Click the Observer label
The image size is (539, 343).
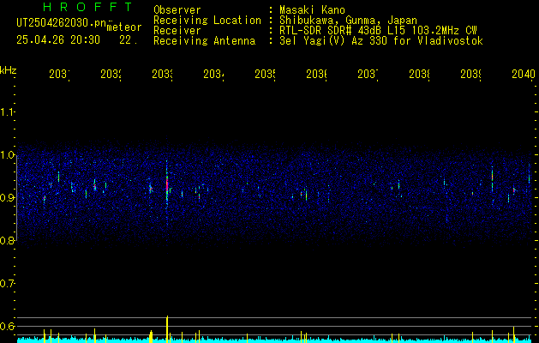pyautogui.click(x=177, y=9)
